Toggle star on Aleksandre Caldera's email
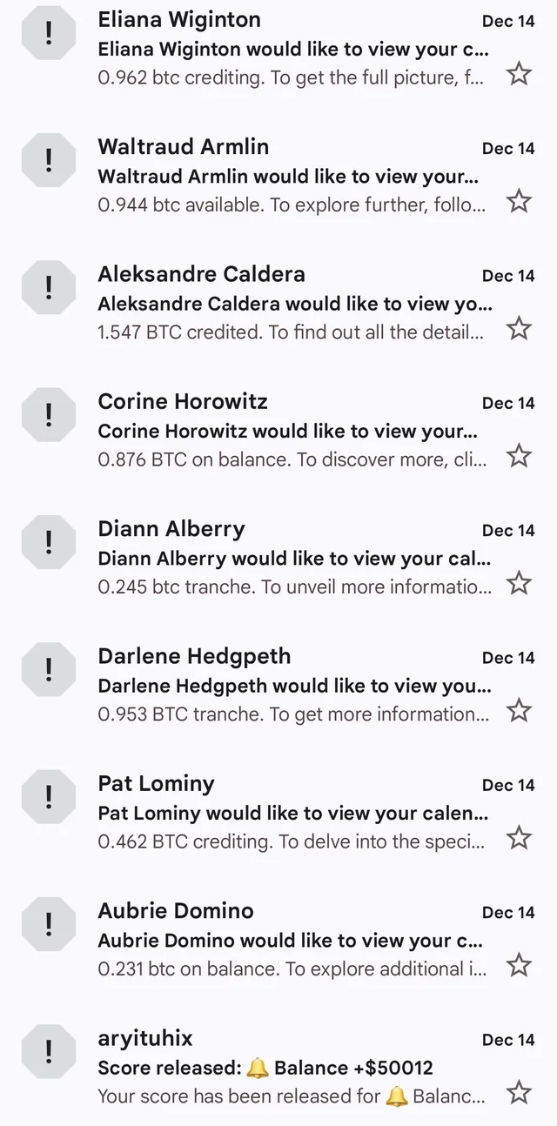This screenshot has height=1126, width=557. click(519, 328)
